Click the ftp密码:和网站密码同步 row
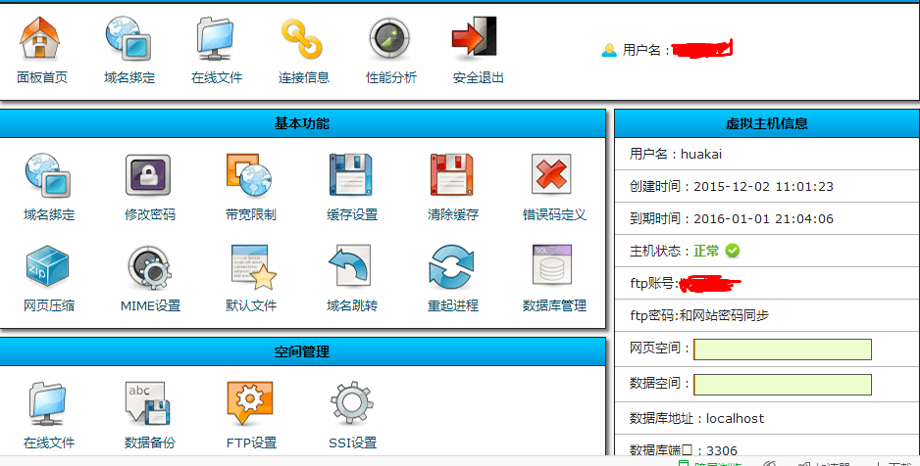 click(x=767, y=315)
